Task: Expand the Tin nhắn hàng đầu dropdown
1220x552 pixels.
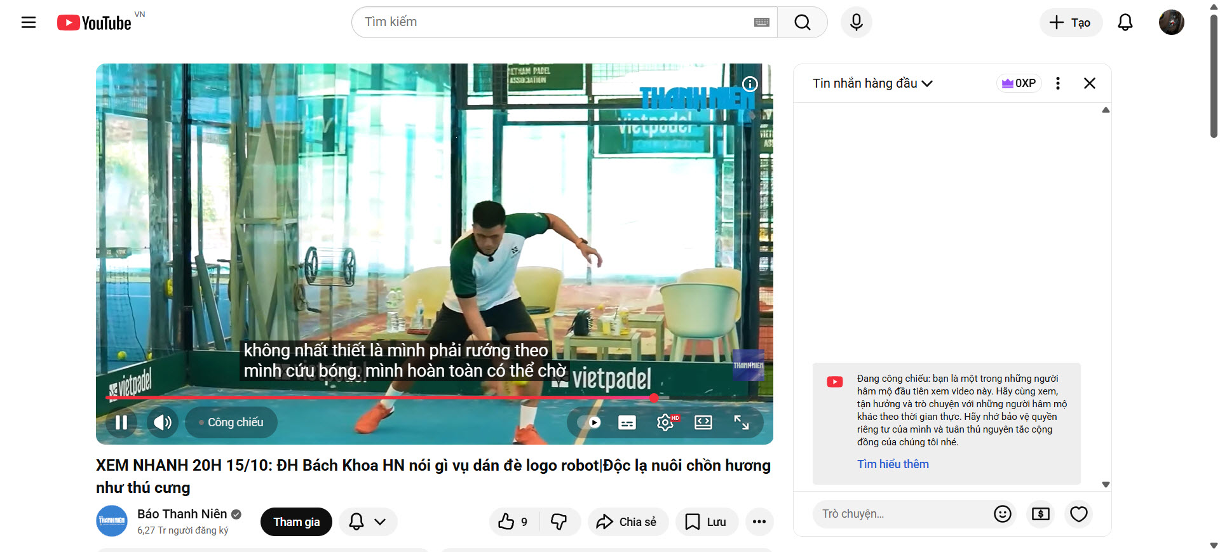Action: [x=872, y=83]
